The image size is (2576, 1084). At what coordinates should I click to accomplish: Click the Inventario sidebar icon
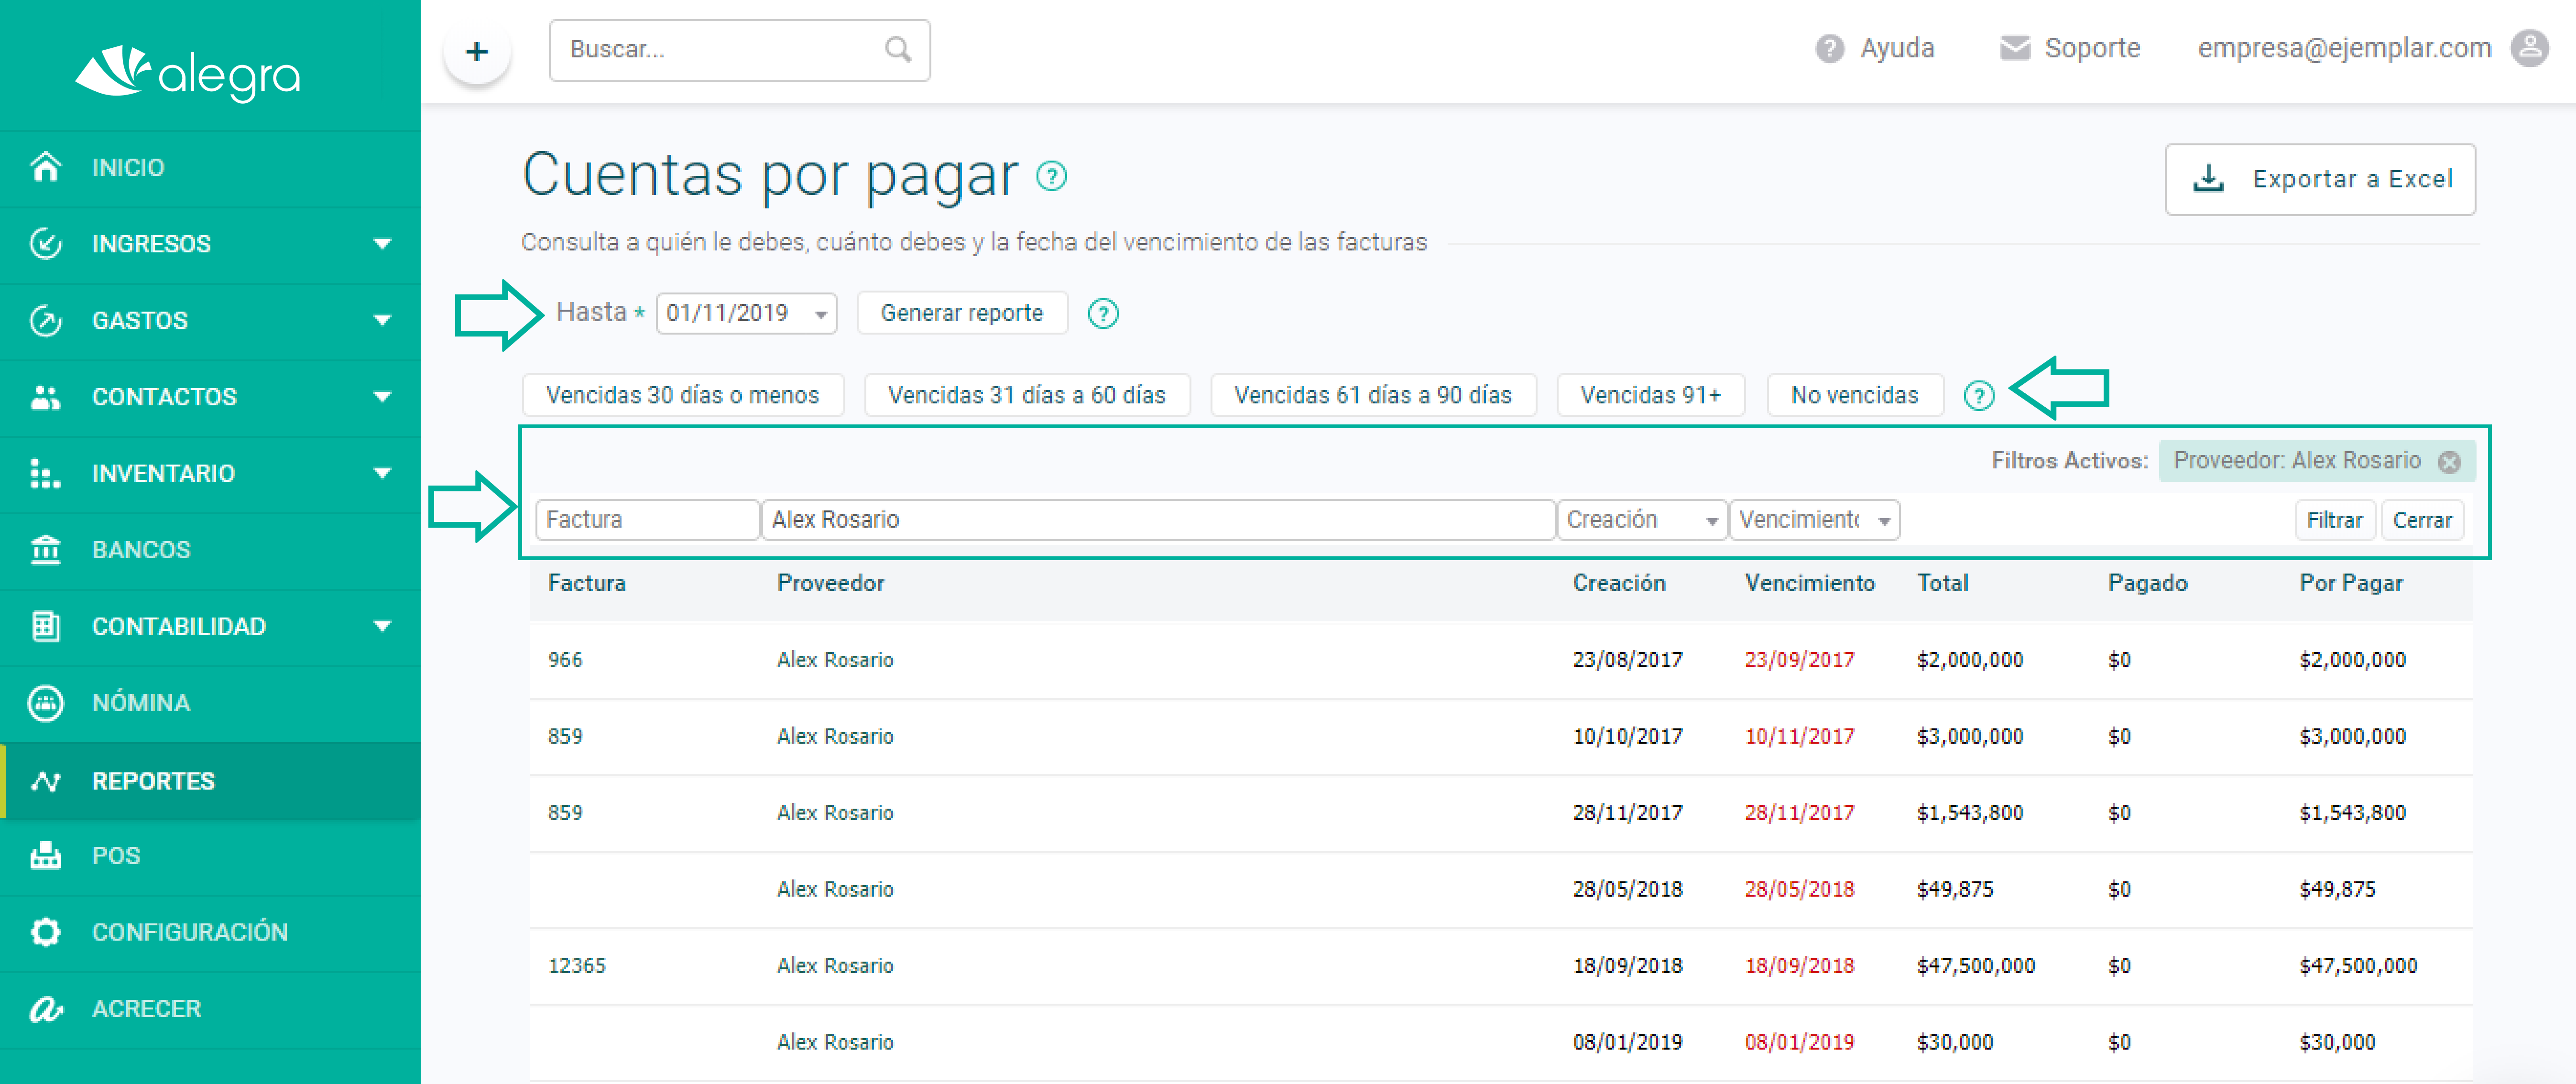click(x=46, y=473)
